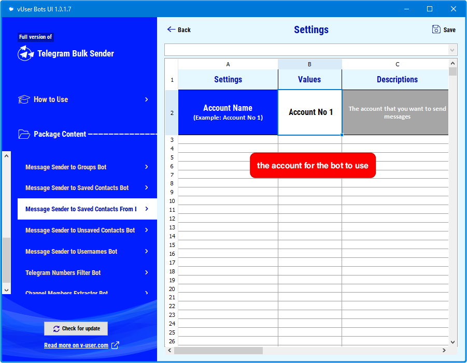Click the Back button label
This screenshot has width=467, height=363.
184,30
